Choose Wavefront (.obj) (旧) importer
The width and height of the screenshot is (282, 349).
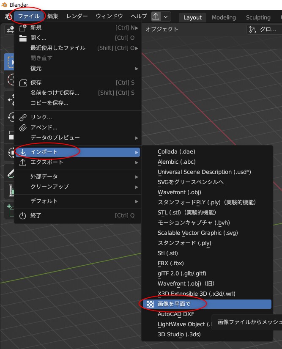coord(207,284)
